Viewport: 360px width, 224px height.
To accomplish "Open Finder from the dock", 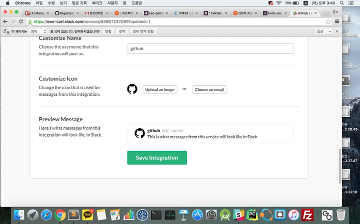I will (x=19, y=215).
